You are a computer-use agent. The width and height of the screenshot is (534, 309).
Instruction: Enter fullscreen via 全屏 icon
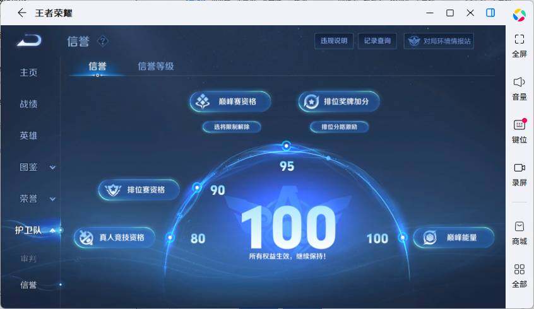pyautogui.click(x=519, y=39)
